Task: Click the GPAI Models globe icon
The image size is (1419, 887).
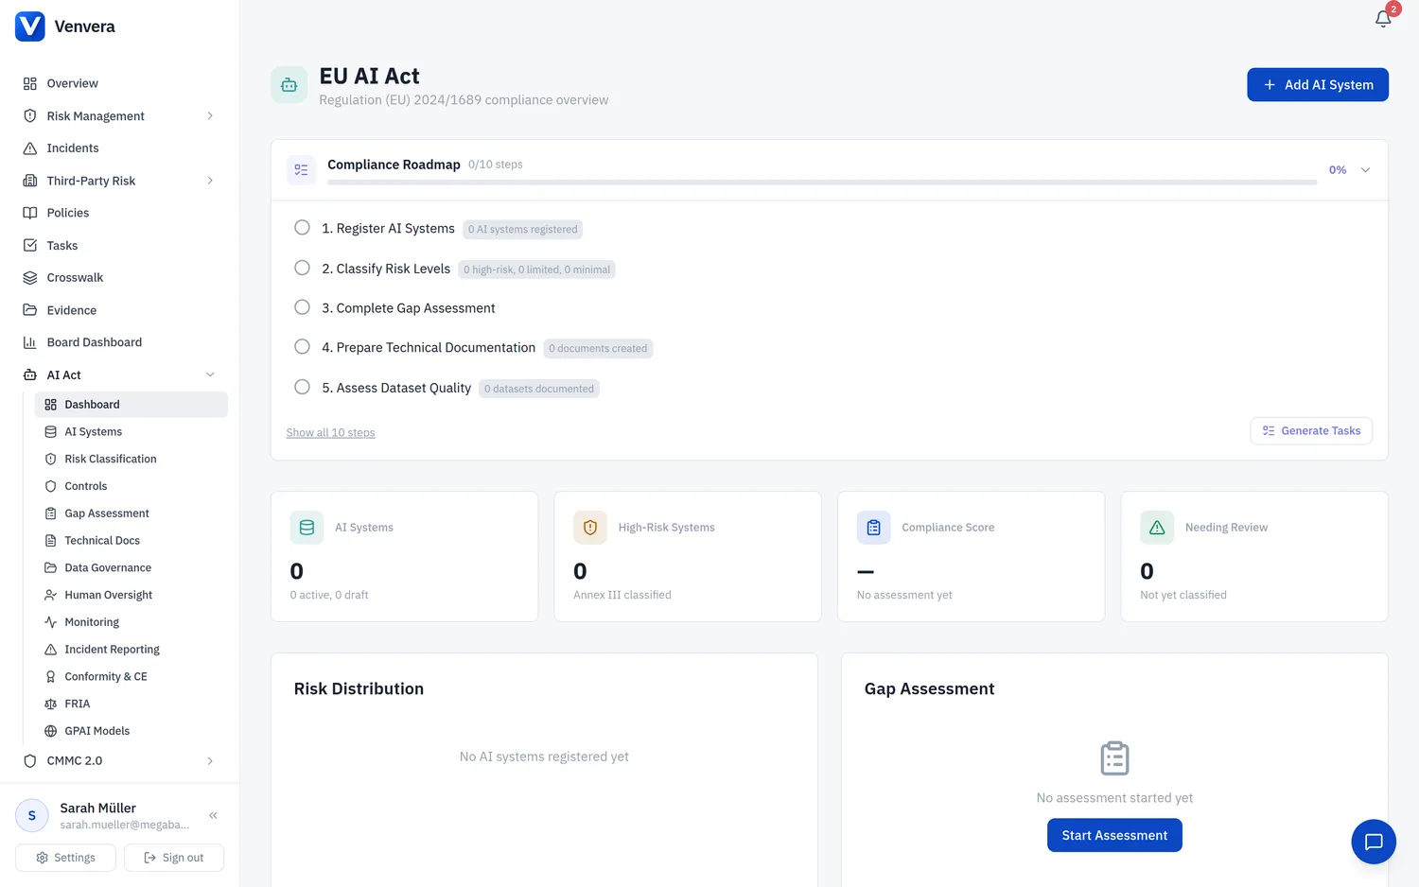Action: pos(51,731)
